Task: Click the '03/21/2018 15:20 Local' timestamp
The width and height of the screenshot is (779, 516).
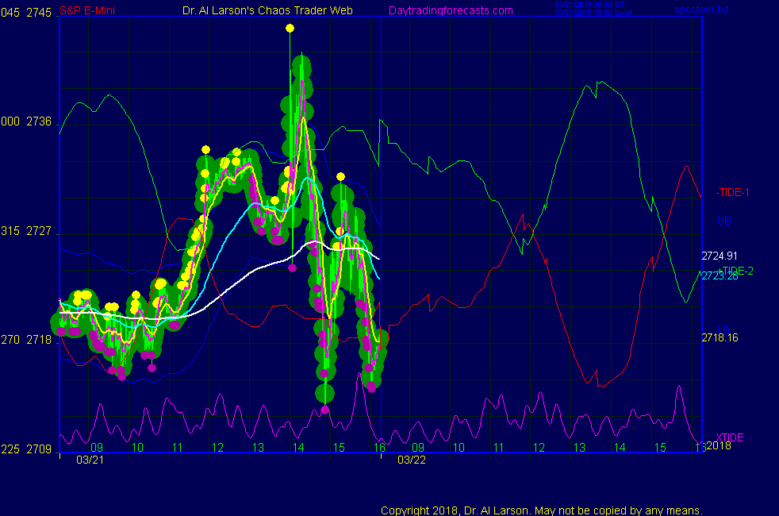Action: click(x=593, y=13)
